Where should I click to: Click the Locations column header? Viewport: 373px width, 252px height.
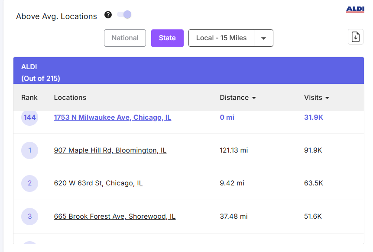[x=70, y=98]
